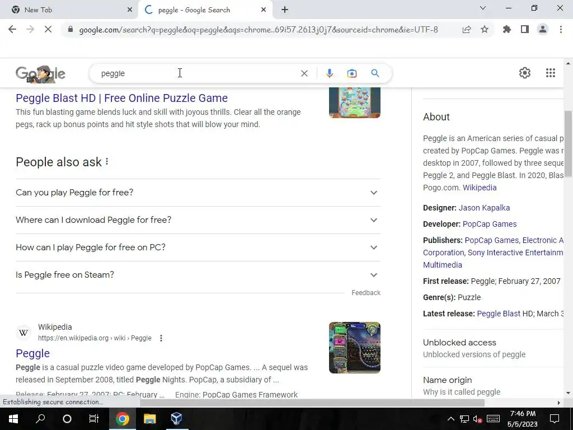Image resolution: width=573 pixels, height=430 pixels.
Task: Open the taskbar clock and date
Action: click(523, 419)
